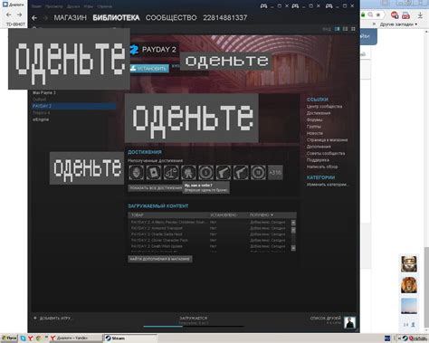The height and width of the screenshot is (343, 429).
Task: Select PAYDAY 2: A Merry Payday Christmas row
Action: (209, 222)
